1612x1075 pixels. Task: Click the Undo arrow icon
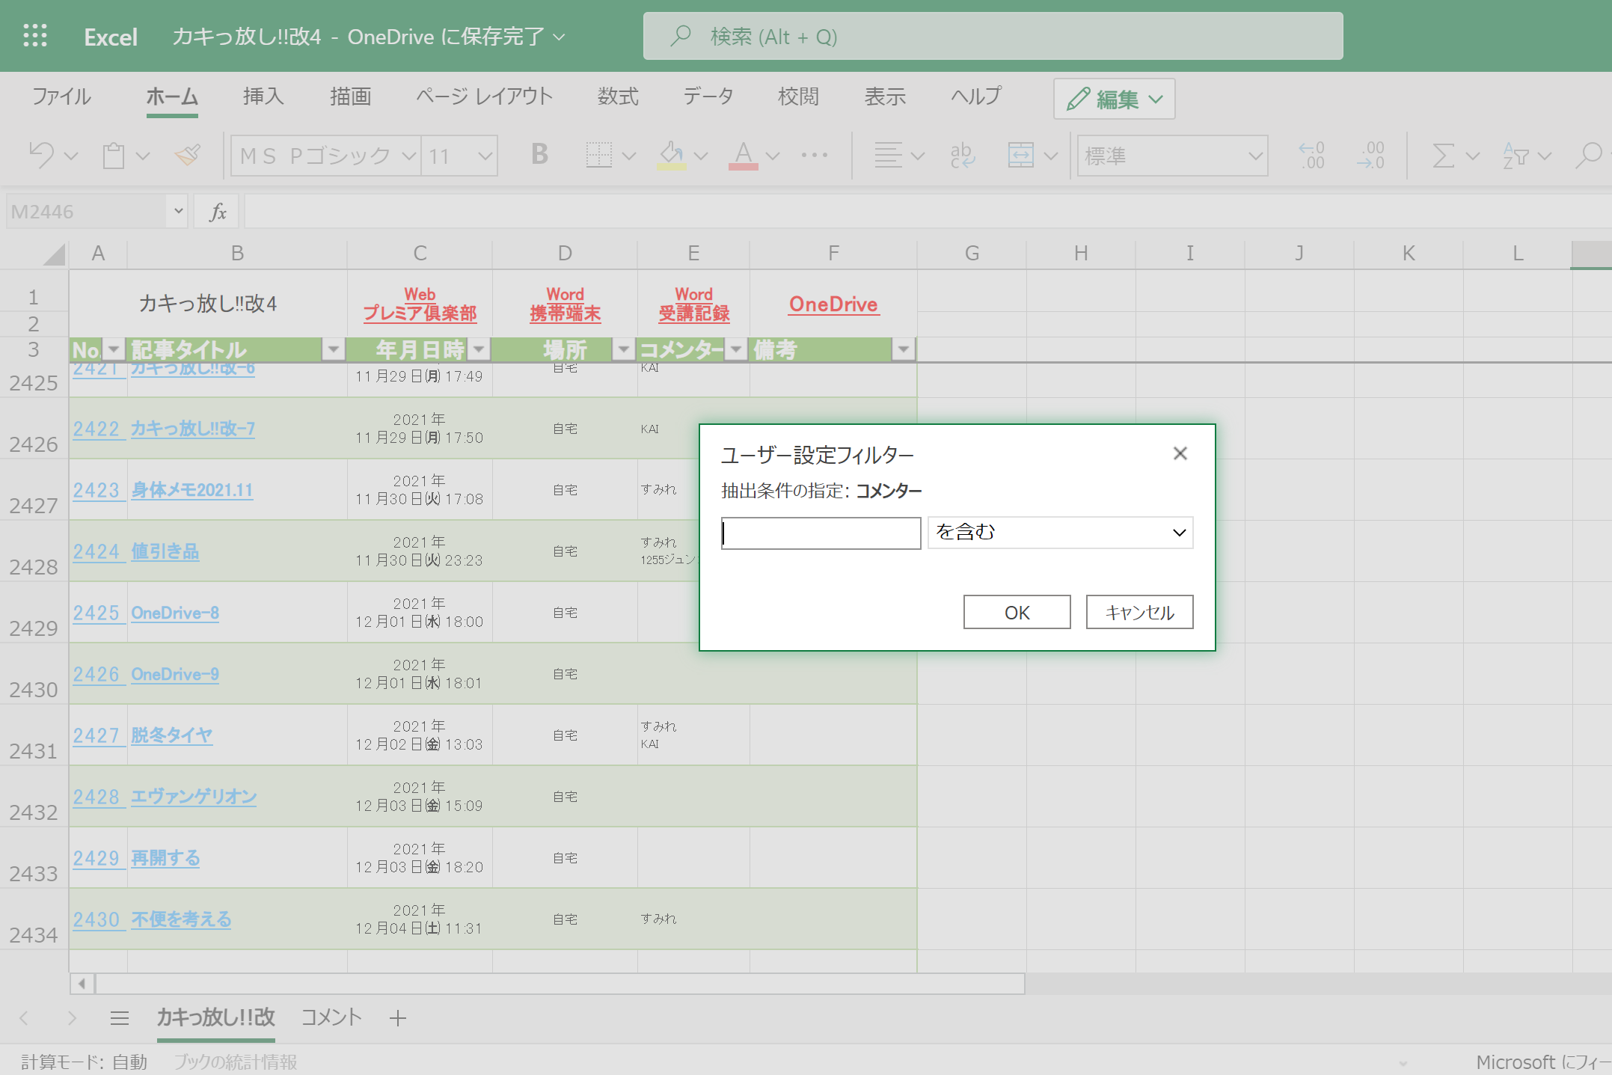click(41, 156)
